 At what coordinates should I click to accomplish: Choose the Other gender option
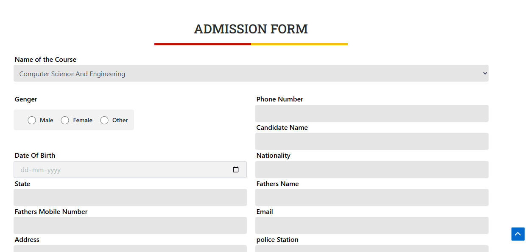tap(104, 121)
